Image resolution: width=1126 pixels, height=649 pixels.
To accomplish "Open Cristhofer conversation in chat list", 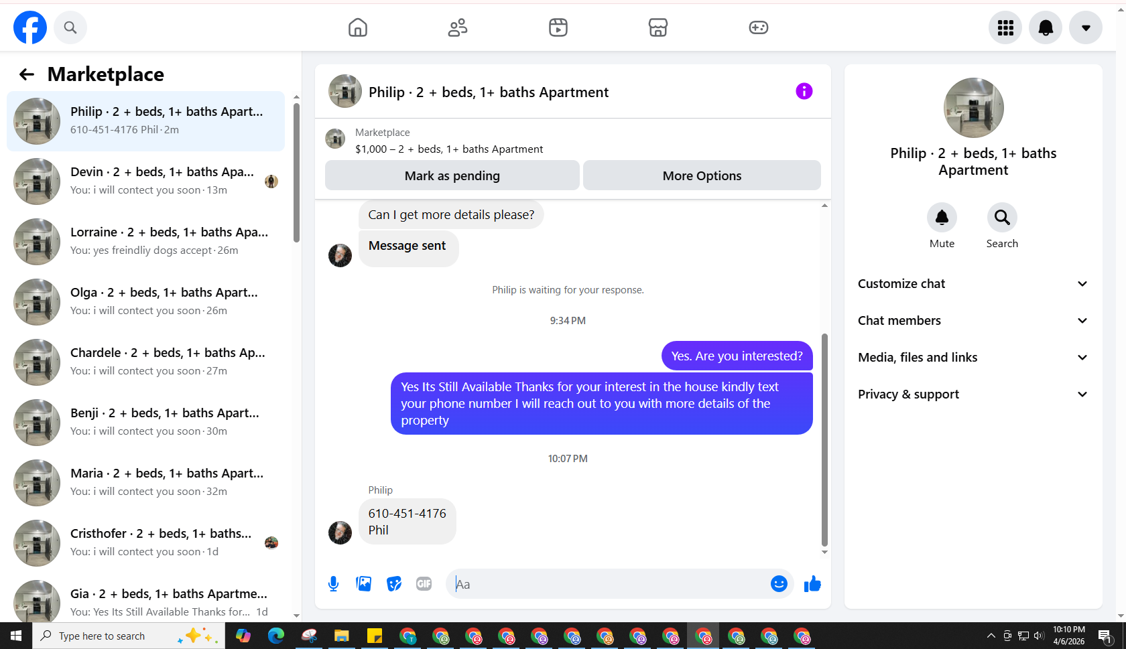I will tap(145, 543).
